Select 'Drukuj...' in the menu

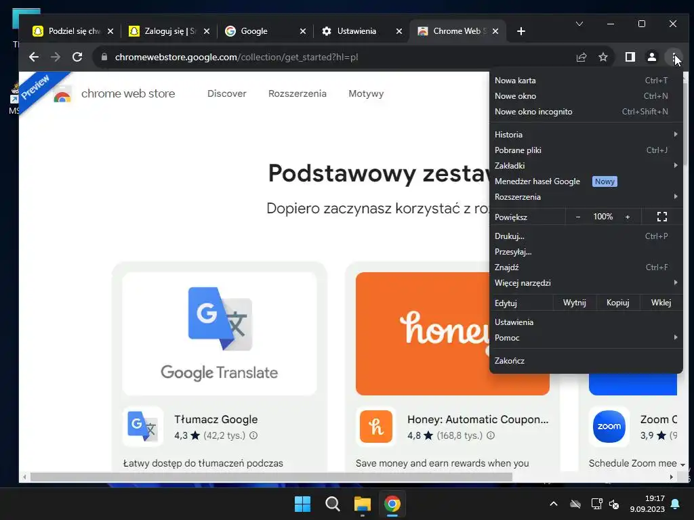click(586, 236)
